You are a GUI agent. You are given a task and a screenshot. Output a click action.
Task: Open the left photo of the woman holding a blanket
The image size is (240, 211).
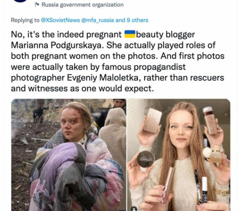click(69, 155)
